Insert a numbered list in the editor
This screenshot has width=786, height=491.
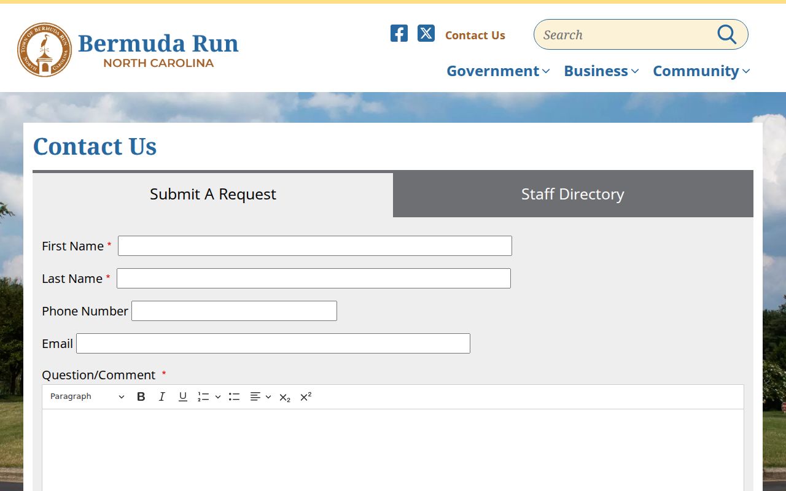[x=203, y=396]
